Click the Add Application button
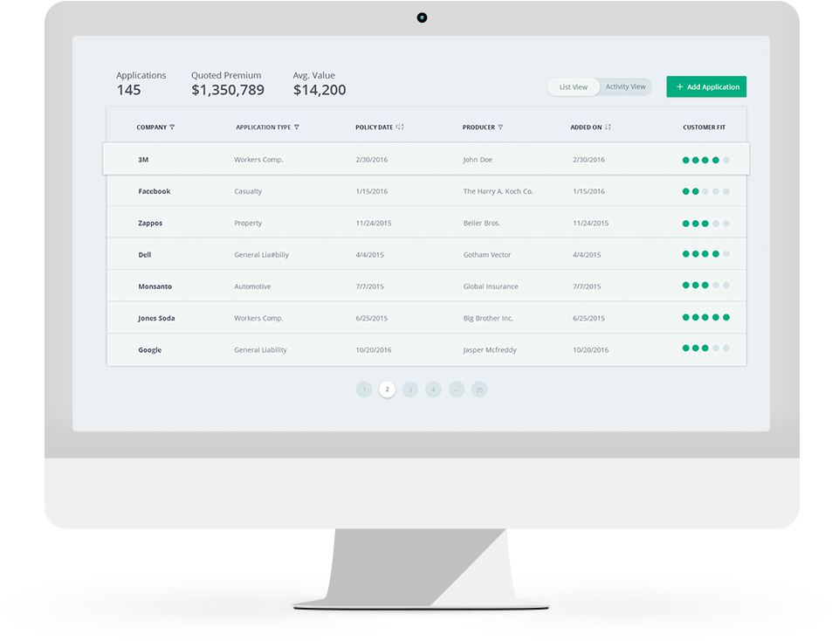832x641 pixels. pos(705,86)
